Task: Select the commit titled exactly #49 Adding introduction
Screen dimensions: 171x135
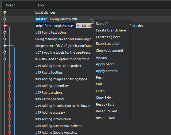Action: tap(53, 119)
